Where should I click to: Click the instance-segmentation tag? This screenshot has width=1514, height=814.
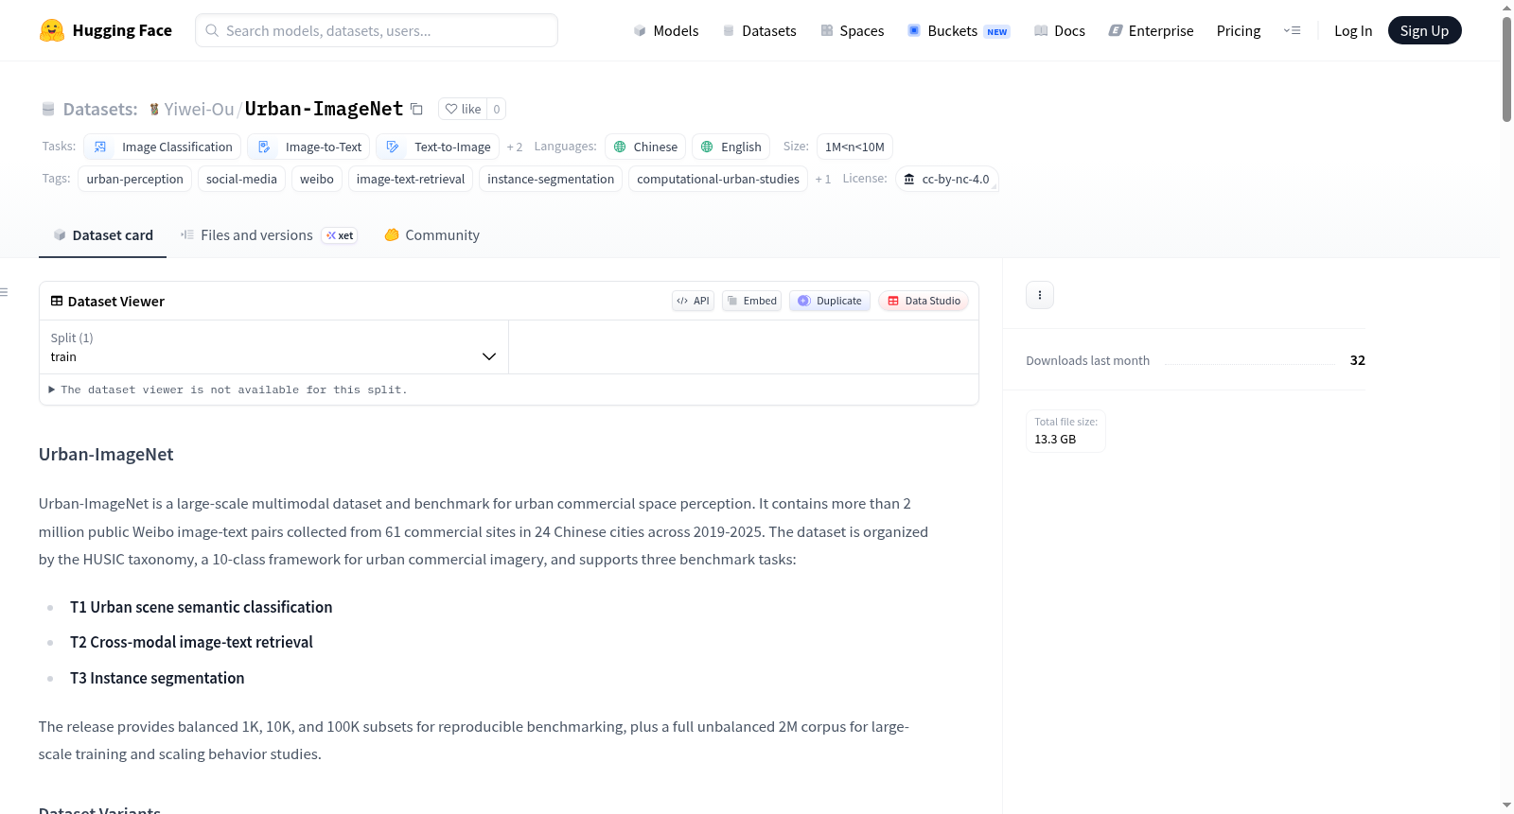coord(551,179)
